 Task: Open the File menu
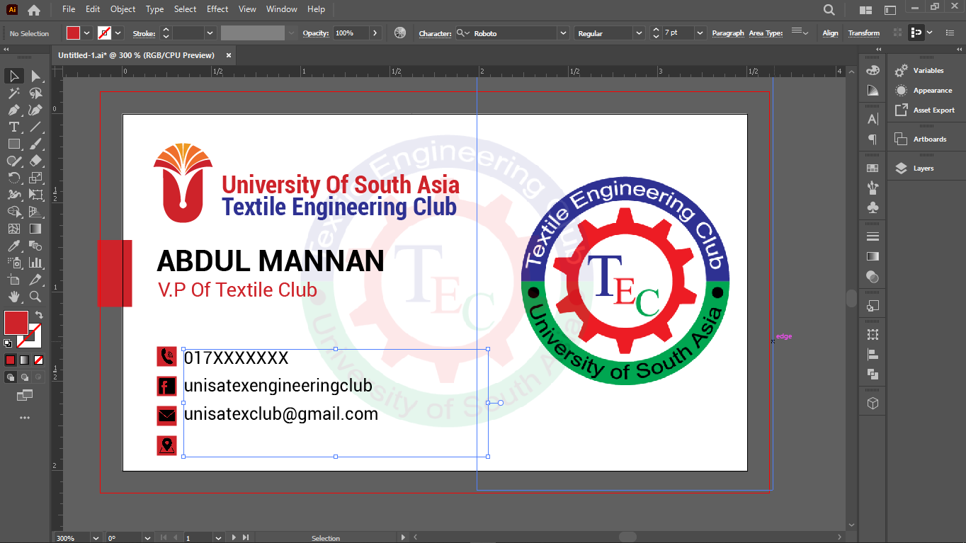(x=69, y=9)
